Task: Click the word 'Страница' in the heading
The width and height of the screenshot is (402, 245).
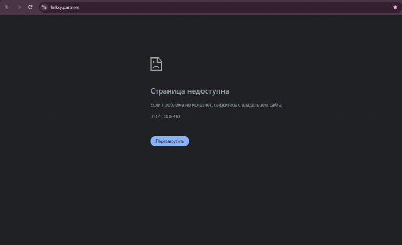Action: click(167, 91)
